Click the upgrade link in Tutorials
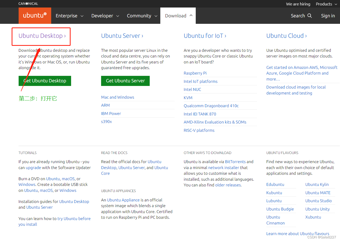This screenshot has height=241, width=340. click(x=33, y=167)
